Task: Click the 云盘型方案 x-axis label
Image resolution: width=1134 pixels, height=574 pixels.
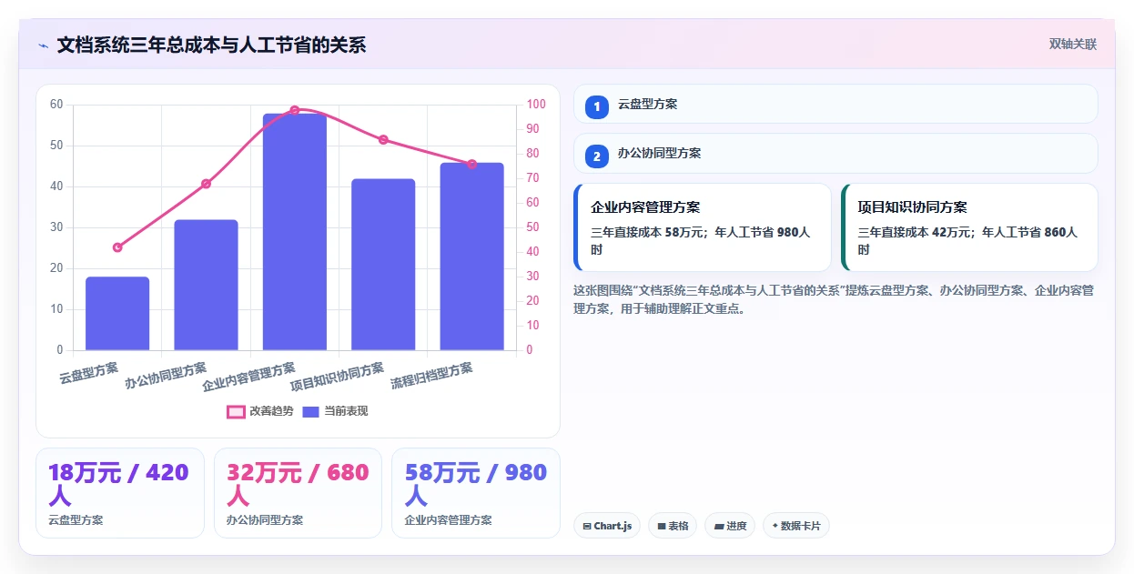Action: (89, 372)
